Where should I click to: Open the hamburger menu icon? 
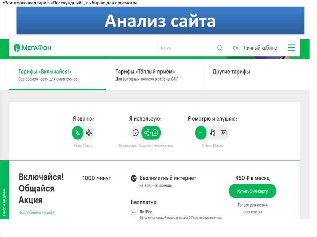tap(291, 48)
